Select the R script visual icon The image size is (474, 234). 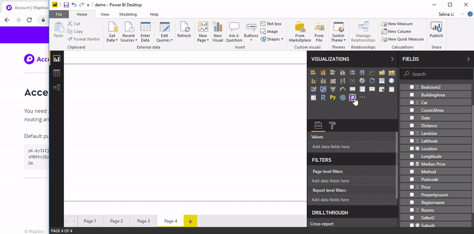coord(323,97)
